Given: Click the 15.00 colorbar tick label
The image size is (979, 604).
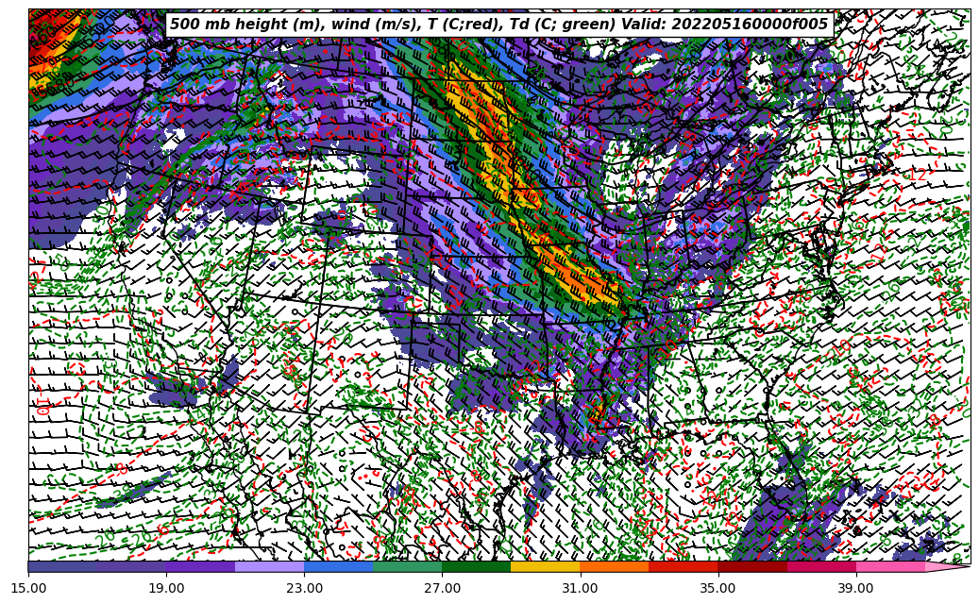Looking at the screenshot, I should pos(28,588).
